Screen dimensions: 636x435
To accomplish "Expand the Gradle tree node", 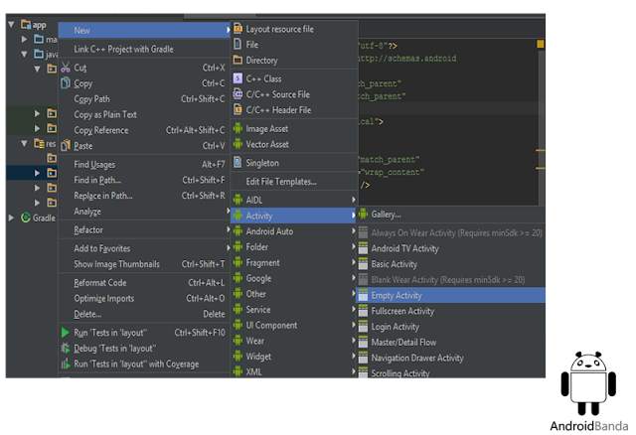I will (11, 217).
